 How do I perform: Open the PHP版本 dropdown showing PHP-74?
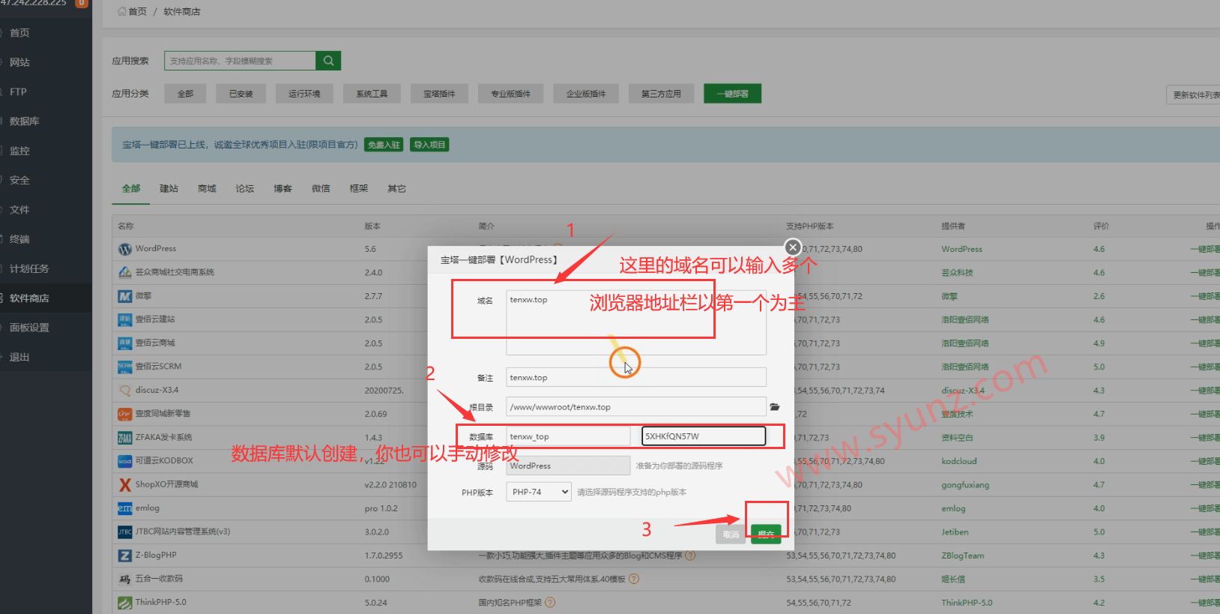point(539,492)
